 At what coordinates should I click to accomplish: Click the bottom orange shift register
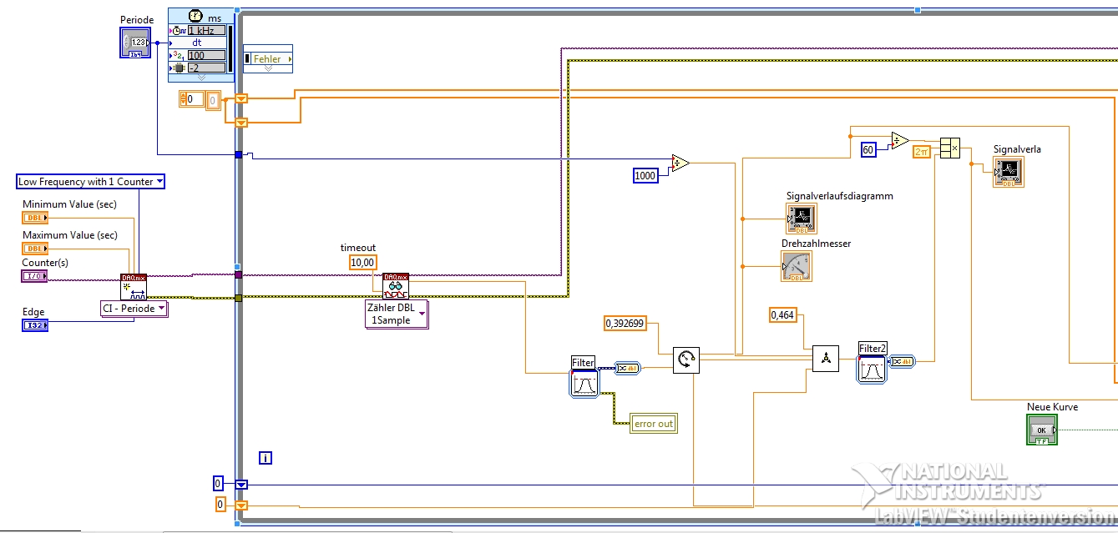tap(241, 505)
